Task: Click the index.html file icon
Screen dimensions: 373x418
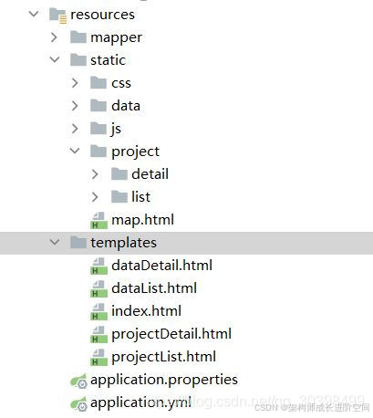Action: pos(98,311)
